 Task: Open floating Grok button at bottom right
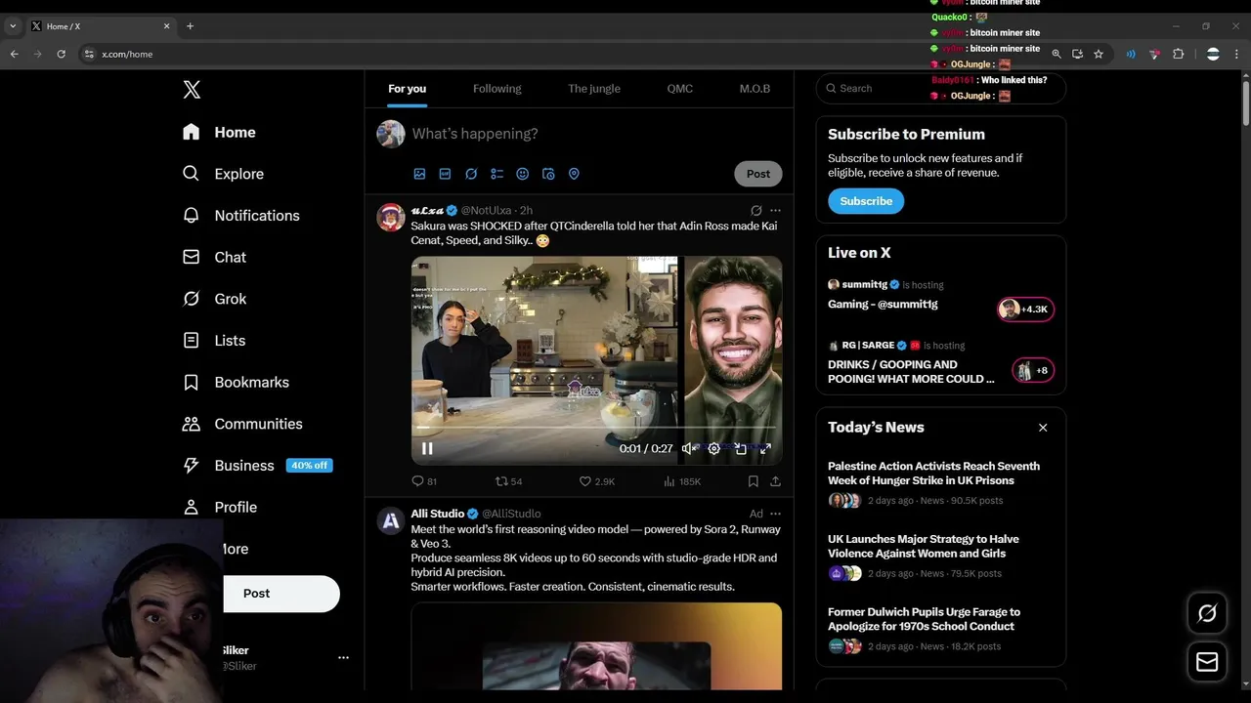click(x=1207, y=613)
